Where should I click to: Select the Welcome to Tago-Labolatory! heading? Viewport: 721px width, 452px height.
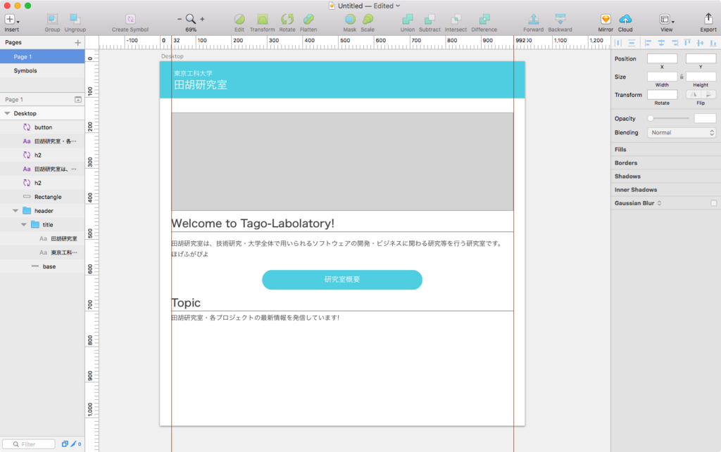(253, 224)
